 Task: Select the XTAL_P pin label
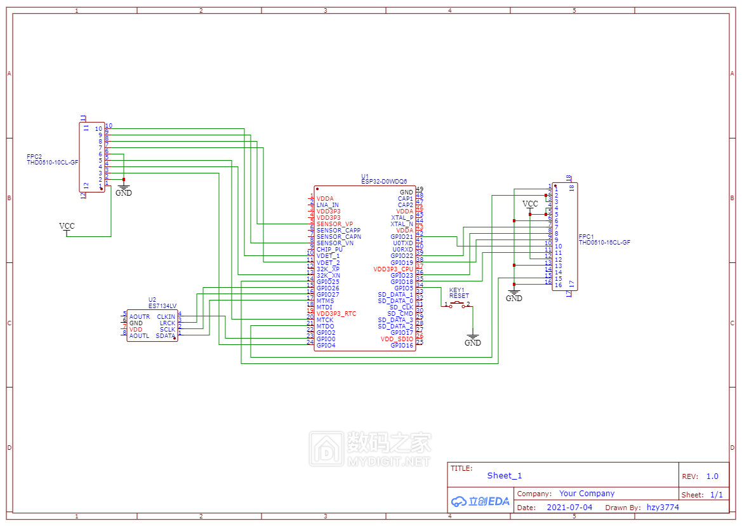pyautogui.click(x=402, y=218)
